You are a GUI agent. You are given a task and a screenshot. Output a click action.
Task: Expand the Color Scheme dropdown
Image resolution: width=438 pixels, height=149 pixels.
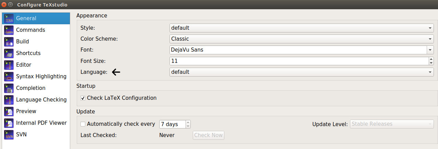(301, 39)
